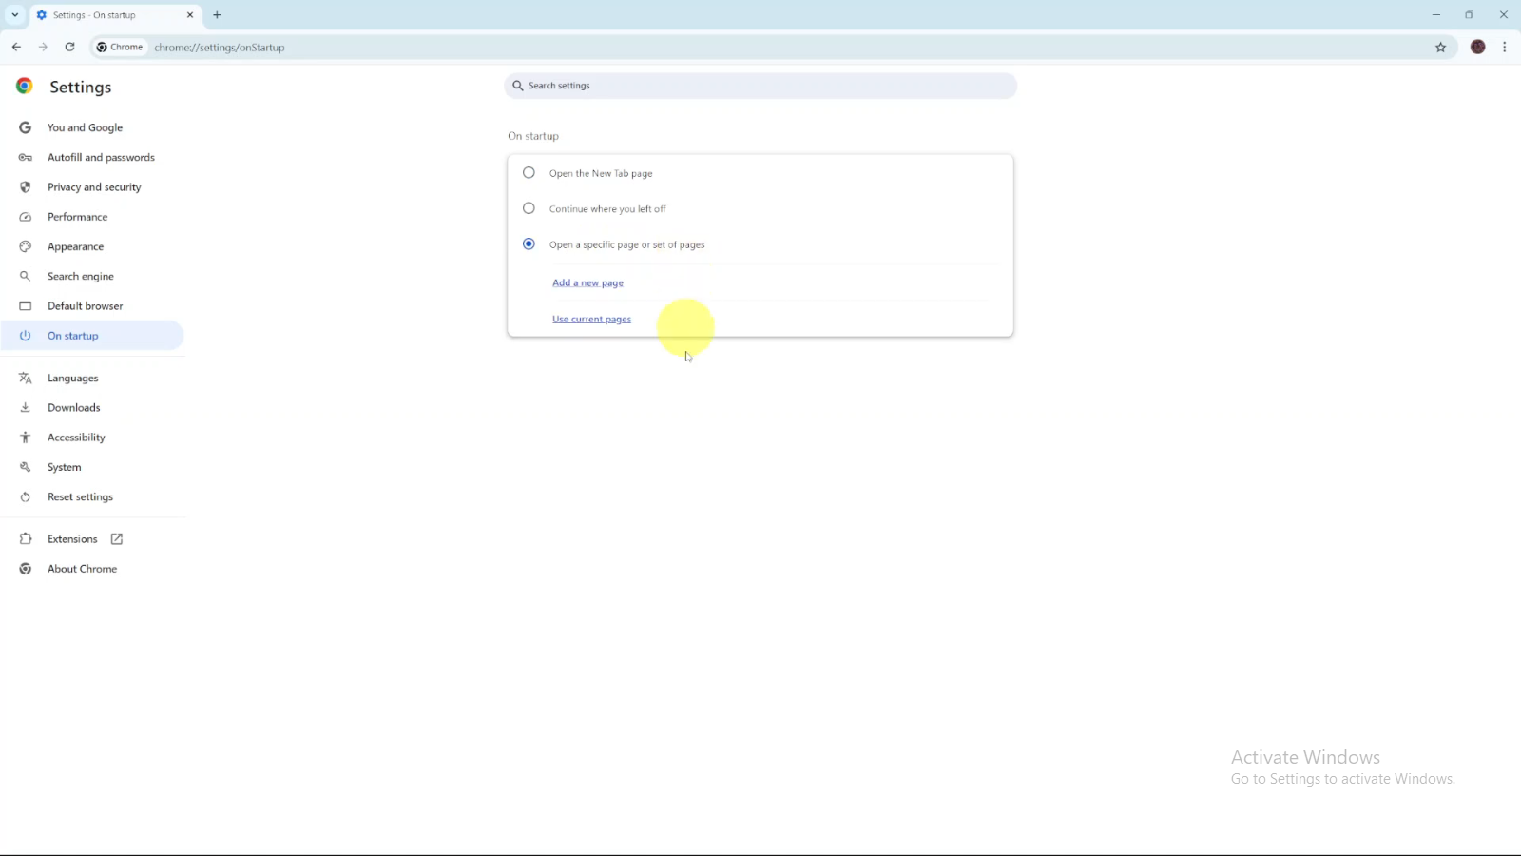Open the Chrome three-dot menu
Viewport: 1521px width, 856px height.
click(x=1504, y=47)
